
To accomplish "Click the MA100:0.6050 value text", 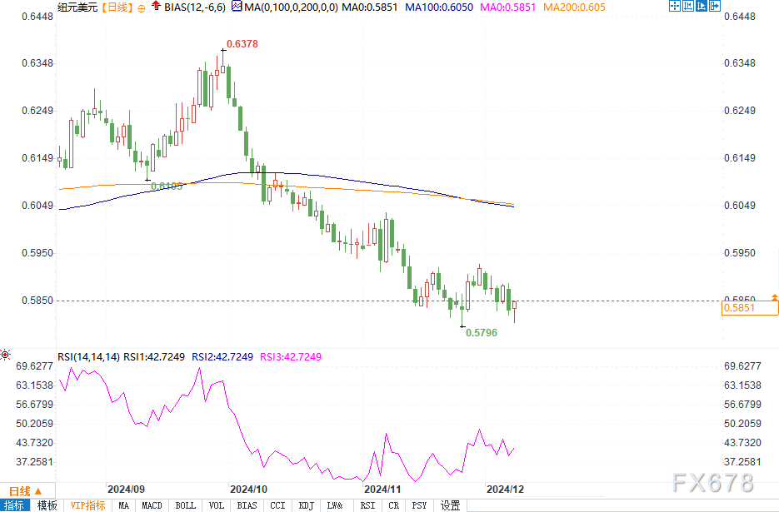I will point(439,7).
